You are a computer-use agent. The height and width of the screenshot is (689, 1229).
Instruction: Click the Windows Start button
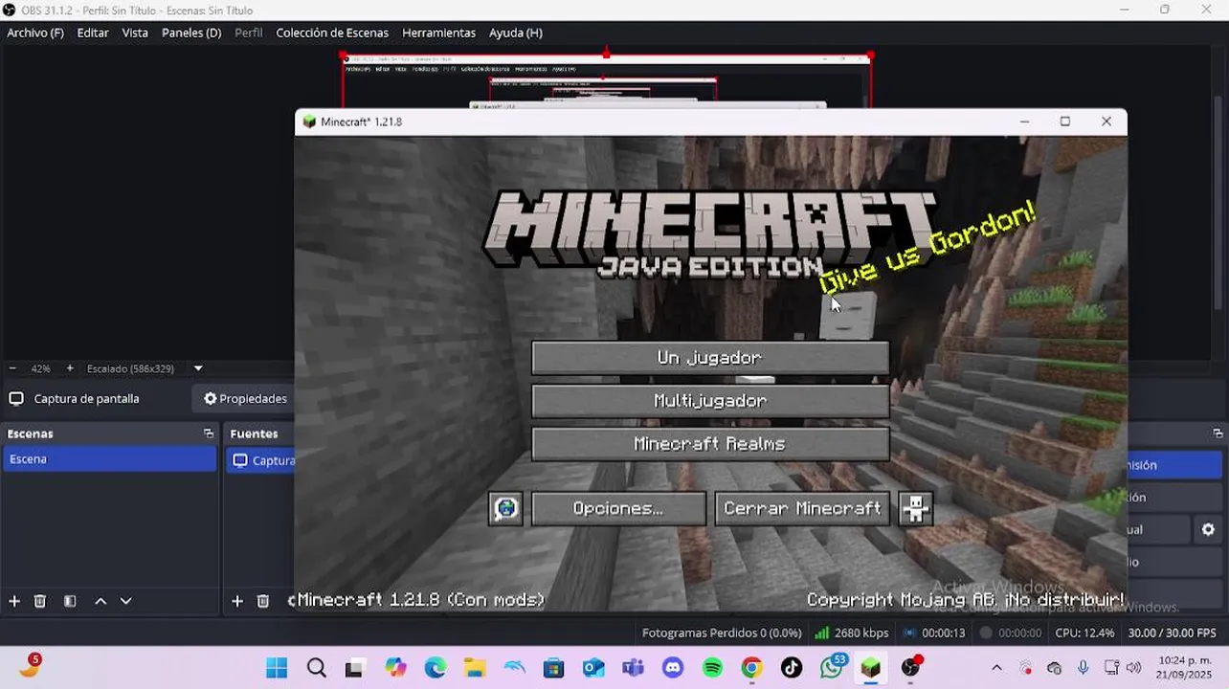pyautogui.click(x=277, y=668)
